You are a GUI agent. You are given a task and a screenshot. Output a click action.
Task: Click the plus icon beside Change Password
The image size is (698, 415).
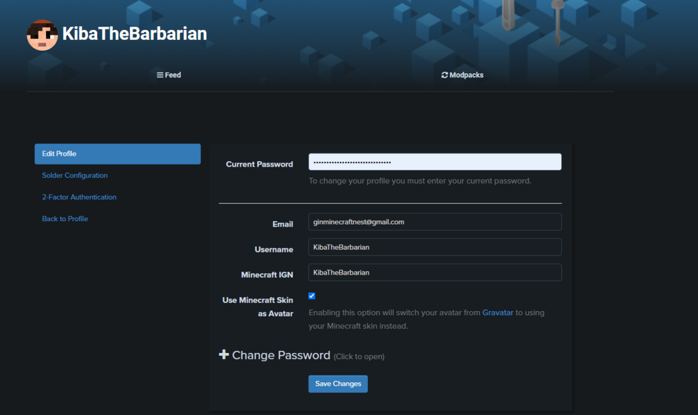coord(224,354)
